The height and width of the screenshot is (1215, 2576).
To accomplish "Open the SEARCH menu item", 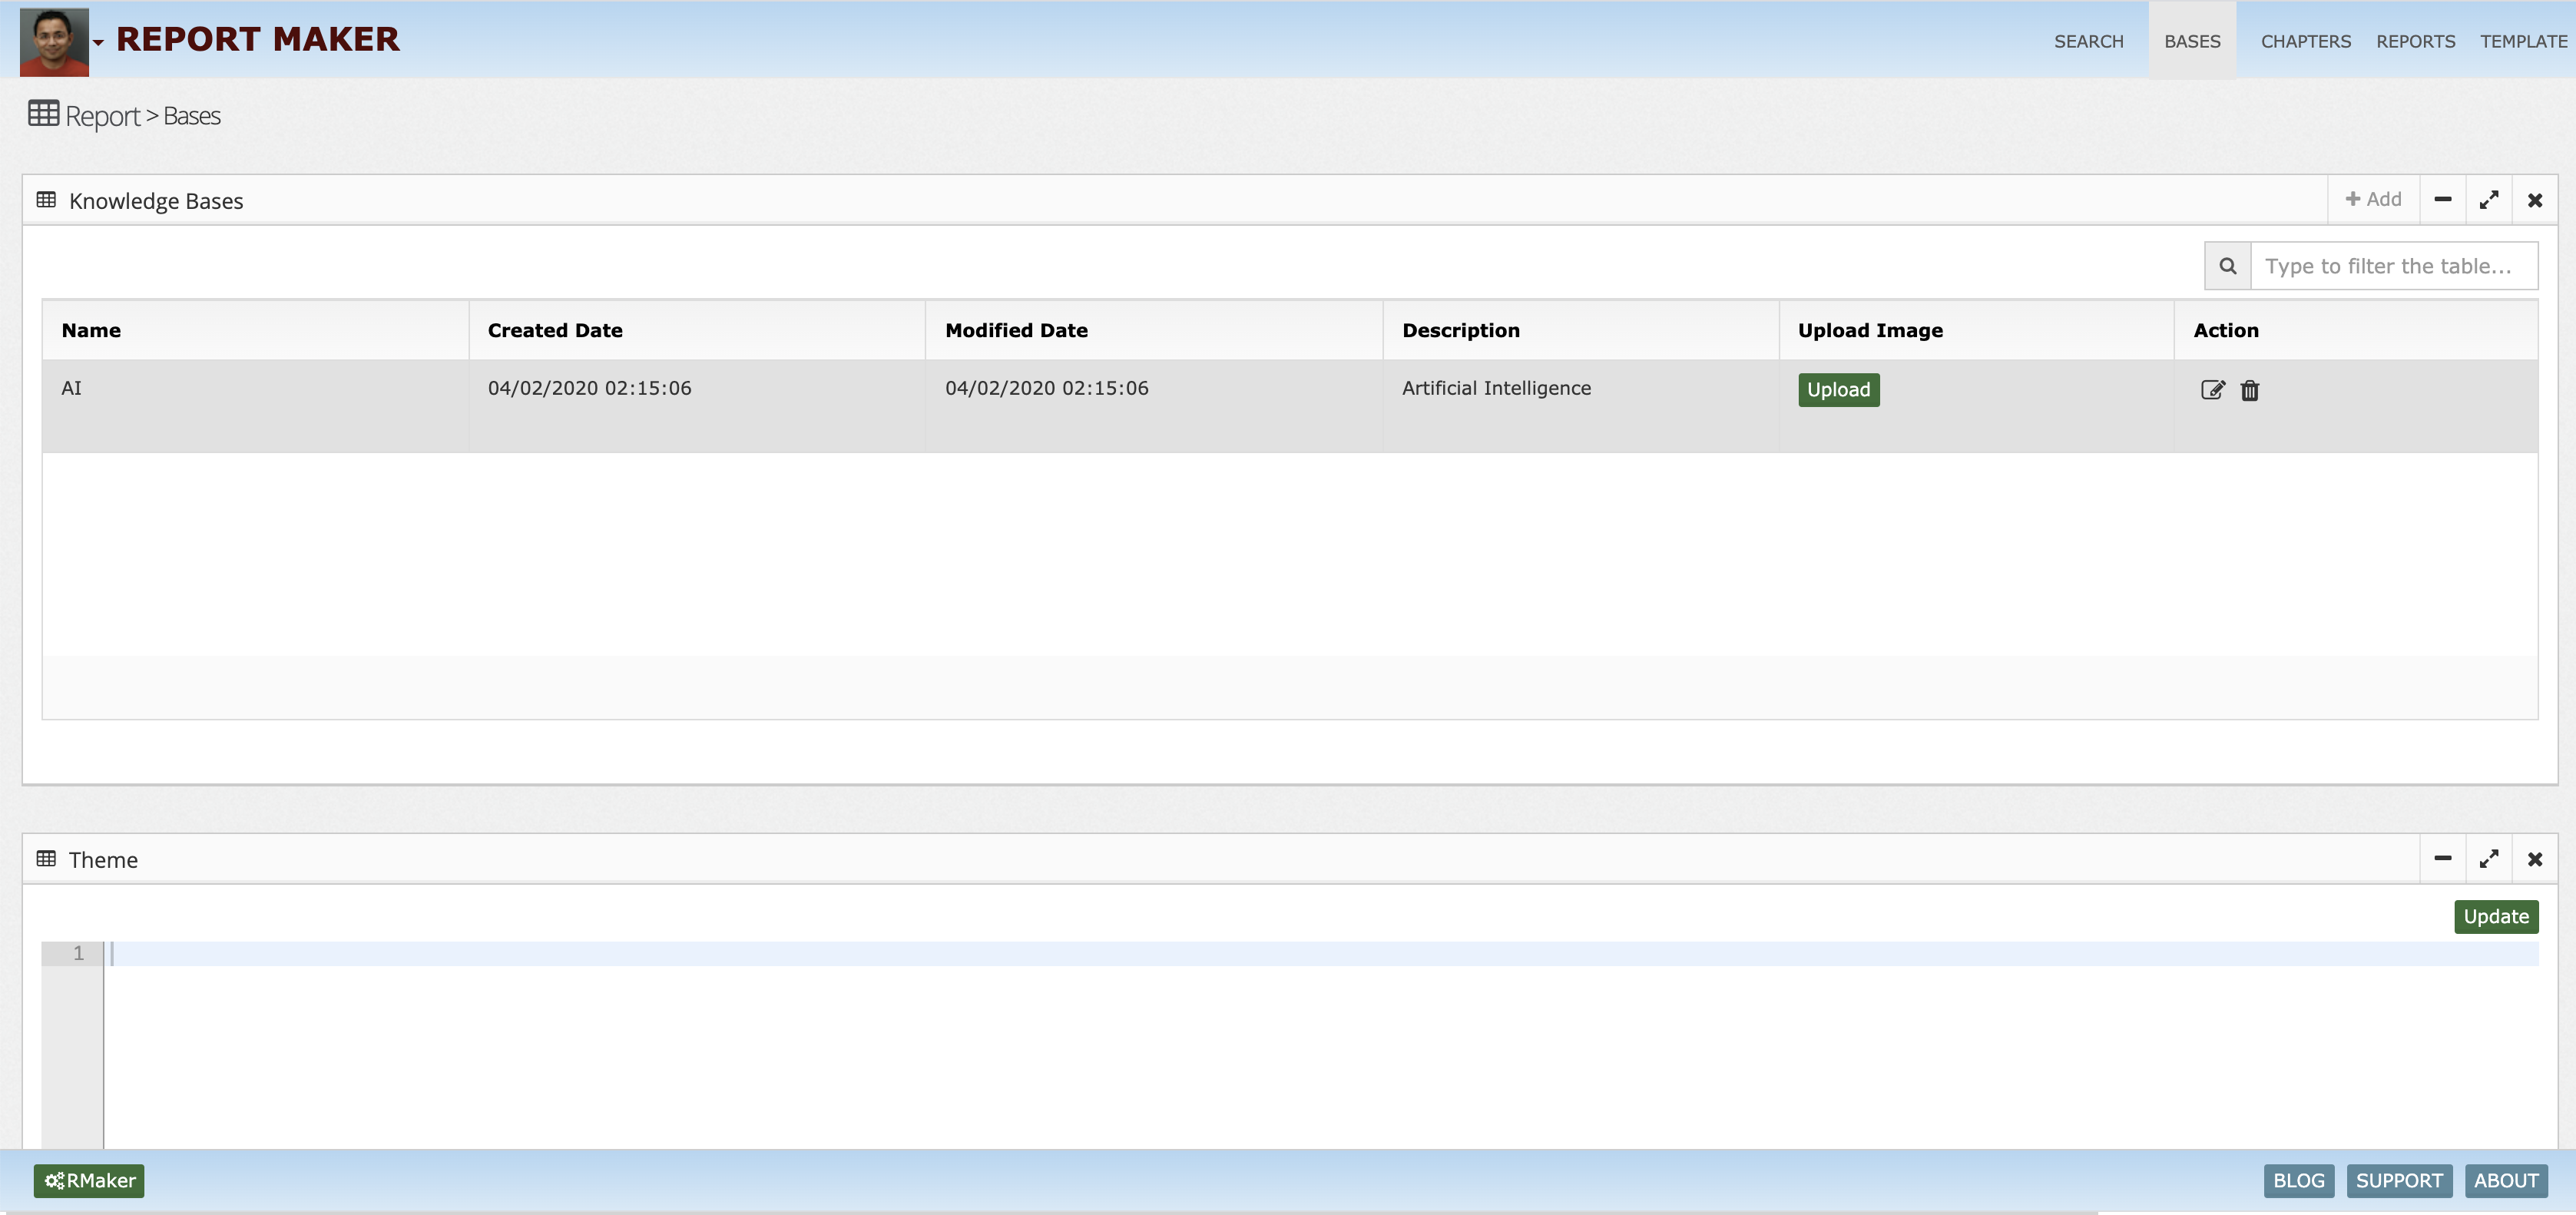I will coord(2088,41).
